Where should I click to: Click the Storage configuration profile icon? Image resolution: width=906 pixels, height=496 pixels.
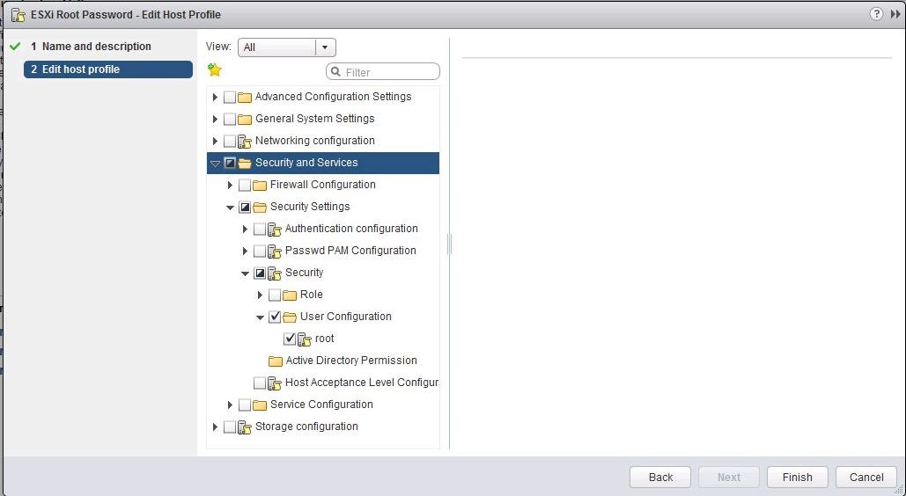(x=245, y=427)
